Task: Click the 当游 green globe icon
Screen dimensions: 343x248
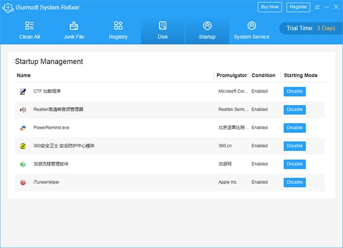Action: click(x=23, y=164)
